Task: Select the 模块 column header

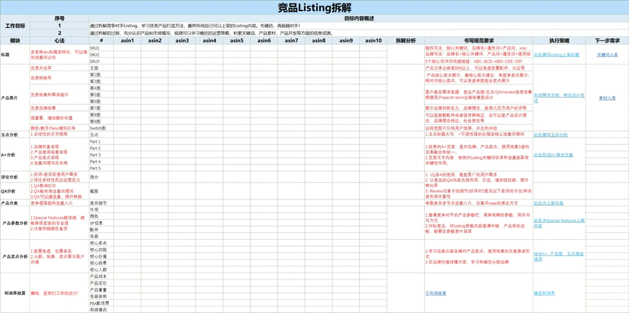Action: (15, 40)
